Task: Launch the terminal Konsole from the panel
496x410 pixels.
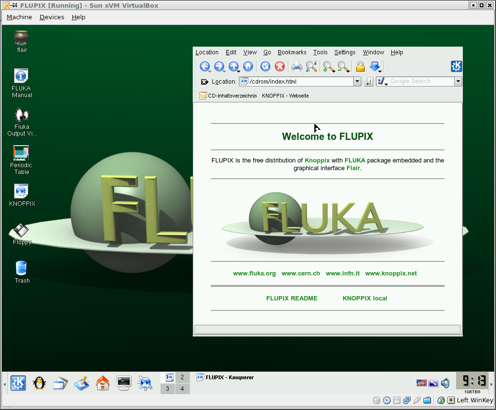Action: click(124, 383)
